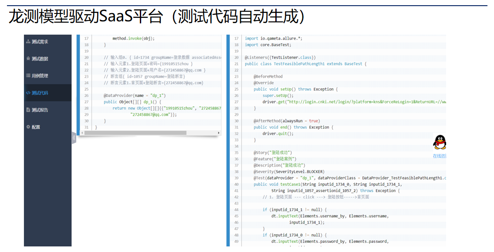494x252 pixels.
Task: Click the 用例管理 list icon
Action: (x=28, y=76)
